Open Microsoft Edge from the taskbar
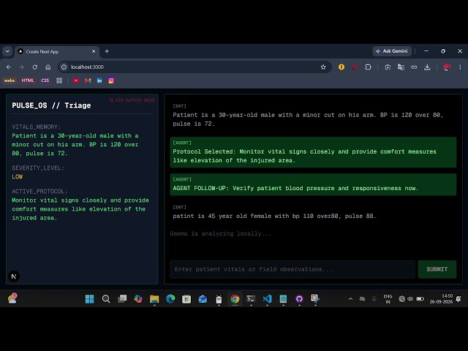This screenshot has width=468, height=351. (x=170, y=299)
